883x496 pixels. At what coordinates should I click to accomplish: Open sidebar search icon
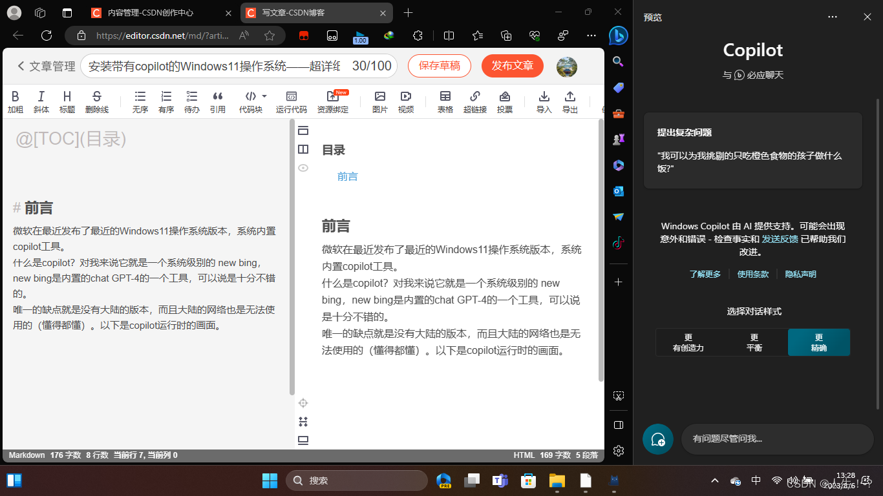point(618,62)
